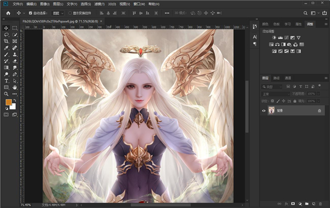Switch to the Paths (路径) tab
This screenshot has height=208, width=330.
(x=276, y=78)
